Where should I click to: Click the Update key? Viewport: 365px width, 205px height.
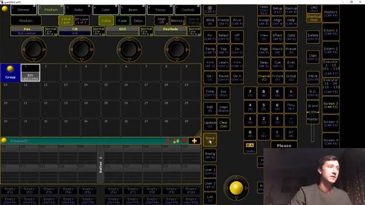[x=210, y=124]
